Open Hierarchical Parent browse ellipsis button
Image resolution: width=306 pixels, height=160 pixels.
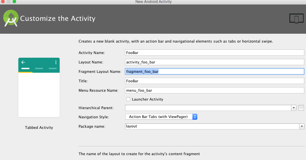pos(301,108)
